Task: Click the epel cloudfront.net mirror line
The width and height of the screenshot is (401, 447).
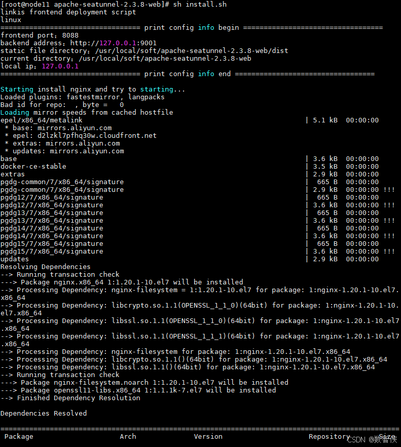Action: click(81, 135)
